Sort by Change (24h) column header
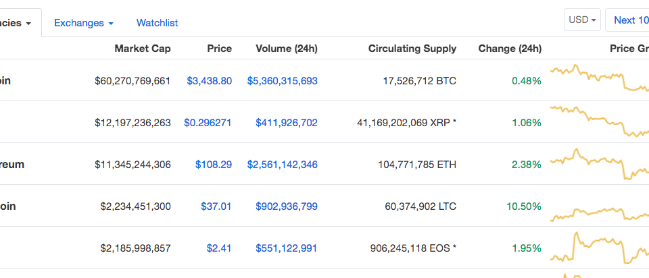 (510, 49)
